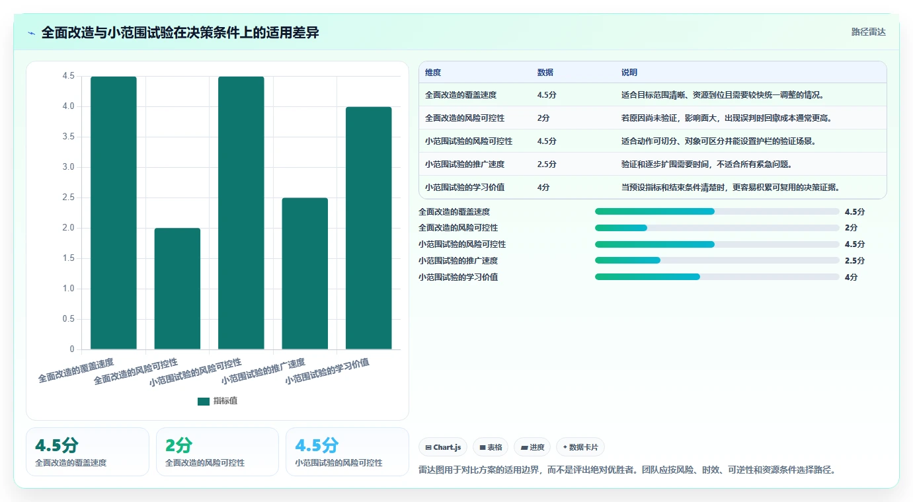The width and height of the screenshot is (913, 502).
Task: Click the 1.5 tick on the y-axis
Action: (69, 258)
